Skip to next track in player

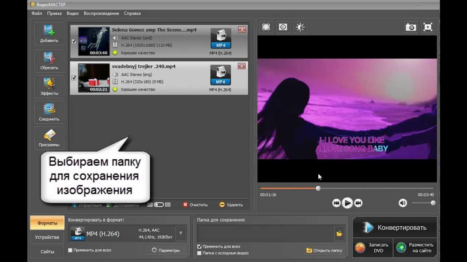point(358,203)
